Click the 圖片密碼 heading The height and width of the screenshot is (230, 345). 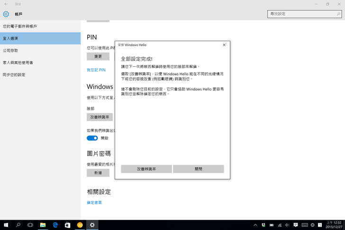pyautogui.click(x=99, y=153)
